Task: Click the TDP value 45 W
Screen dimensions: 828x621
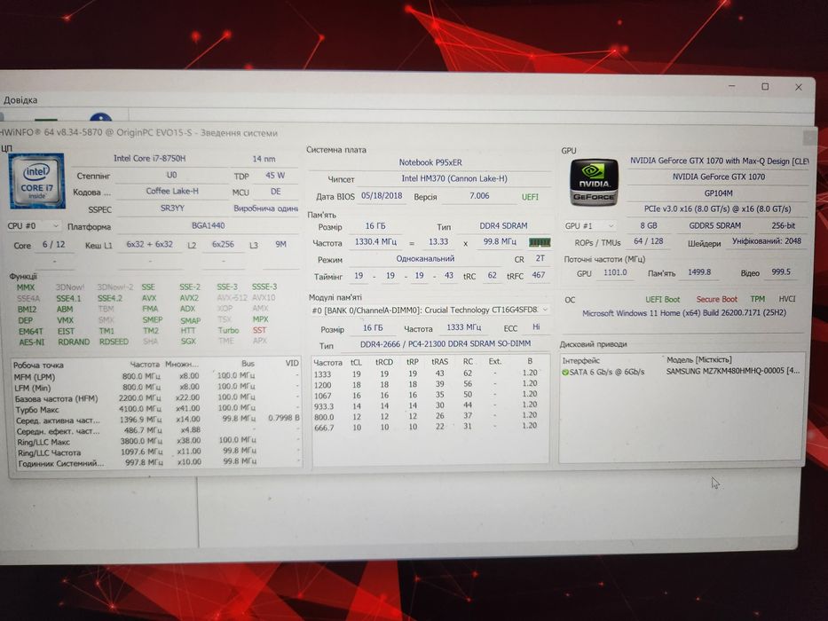Action: tap(275, 176)
